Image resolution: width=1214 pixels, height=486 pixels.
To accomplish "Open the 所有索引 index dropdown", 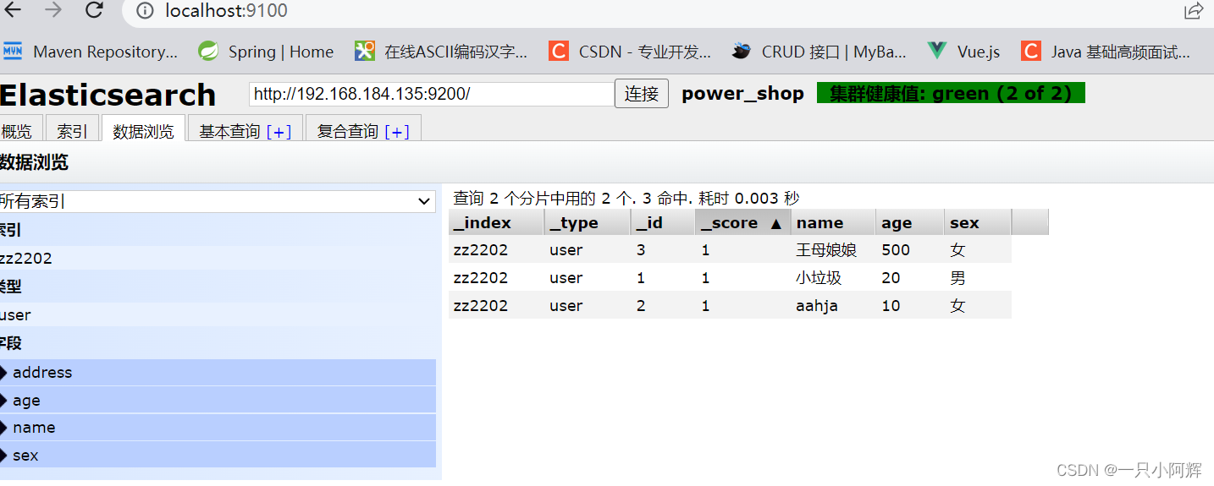I will pyautogui.click(x=218, y=201).
